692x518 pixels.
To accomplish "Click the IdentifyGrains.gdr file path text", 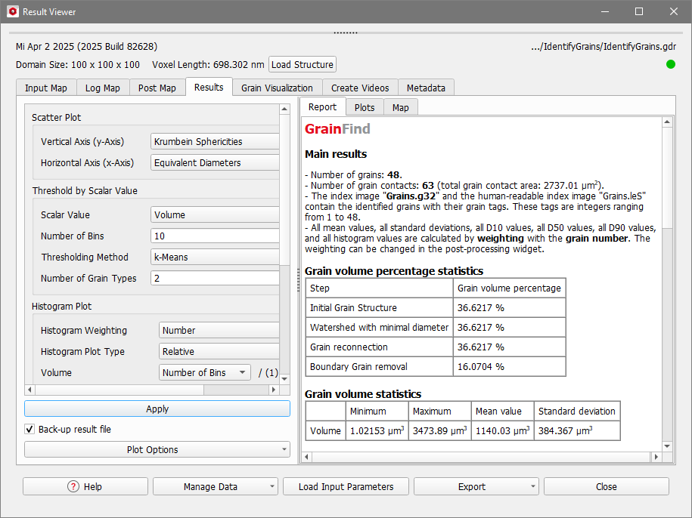I will [x=604, y=47].
